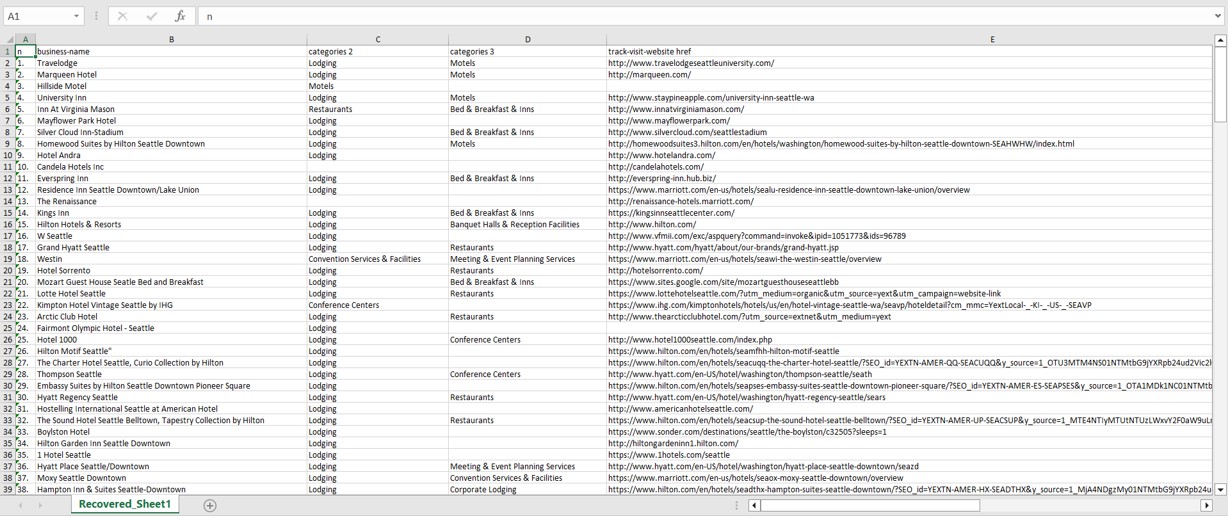This screenshot has height=516, width=1228.
Task: Select the Mayflower Park Hotel cell
Action: point(77,121)
